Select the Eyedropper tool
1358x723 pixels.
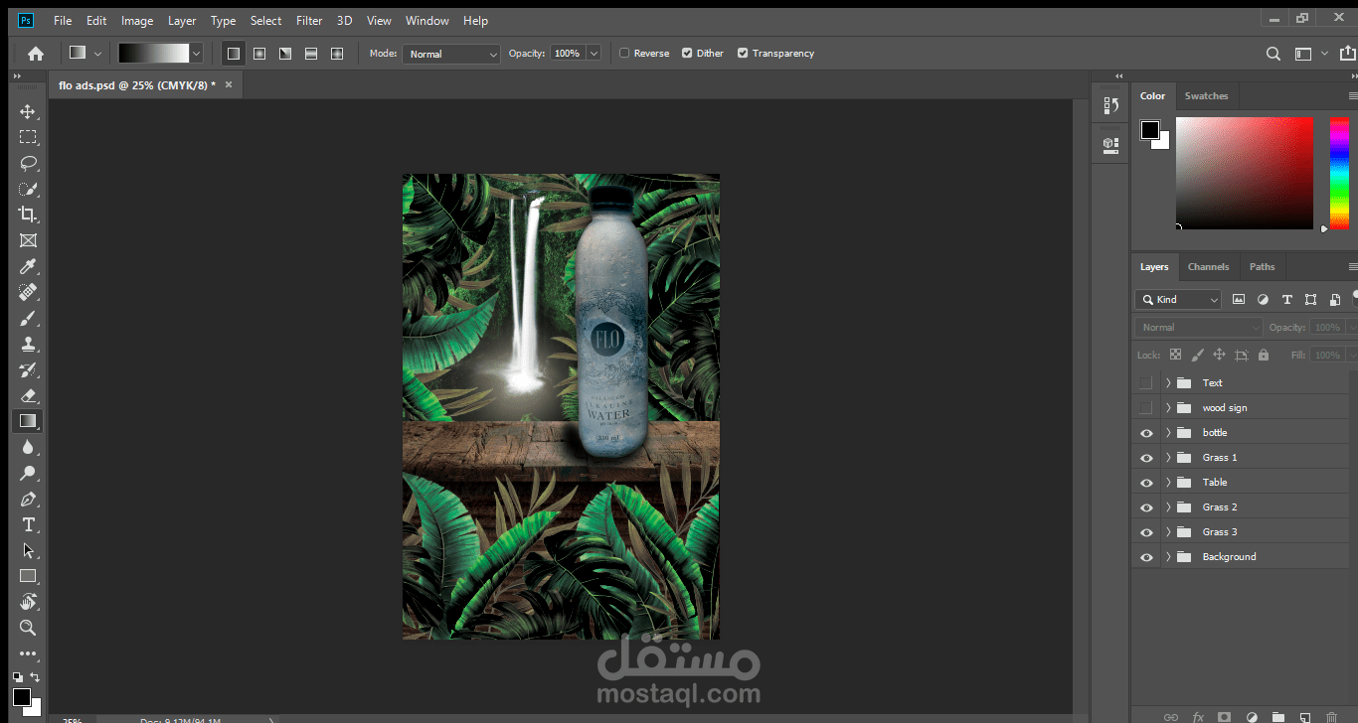pyautogui.click(x=28, y=266)
